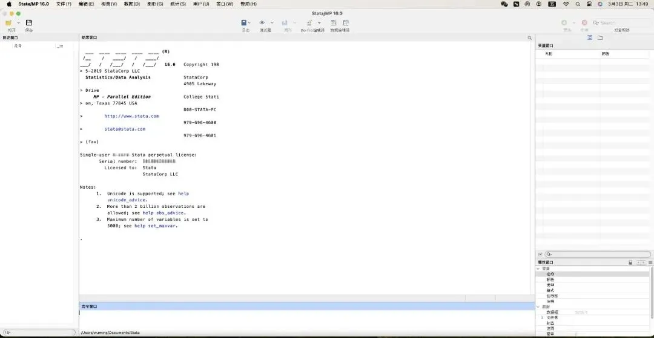Switch to folder view icon above Variables
Viewport: 654px width, 338px height.
pyautogui.click(x=599, y=37)
